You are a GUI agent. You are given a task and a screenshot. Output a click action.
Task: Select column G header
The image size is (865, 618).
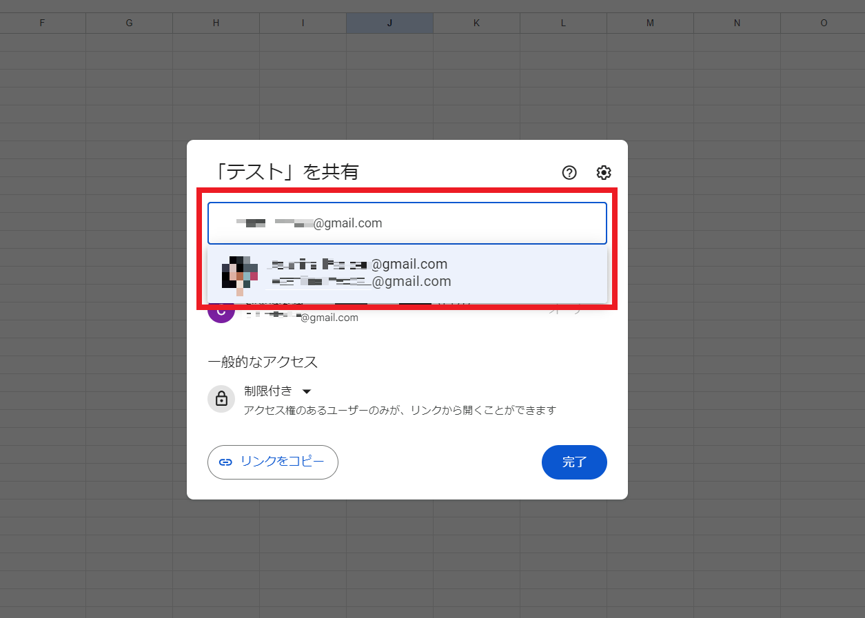[130, 23]
